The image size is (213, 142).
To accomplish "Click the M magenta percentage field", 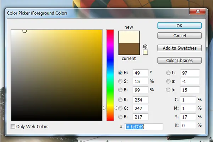I will pos(188,108).
